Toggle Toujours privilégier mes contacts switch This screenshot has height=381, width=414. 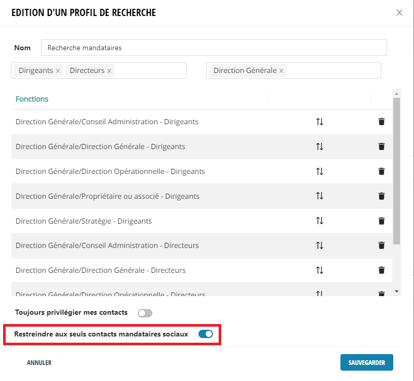pyautogui.click(x=145, y=313)
